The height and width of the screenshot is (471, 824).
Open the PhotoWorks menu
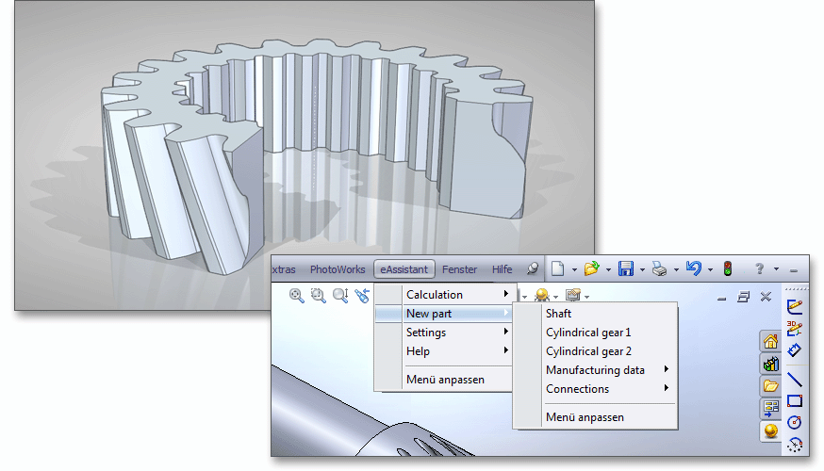point(338,269)
